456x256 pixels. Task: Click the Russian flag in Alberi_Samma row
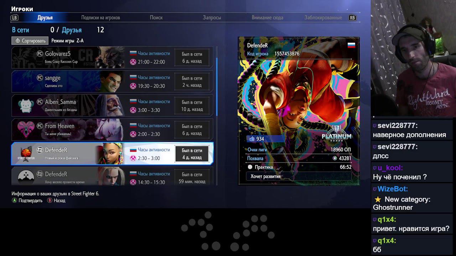(x=133, y=102)
